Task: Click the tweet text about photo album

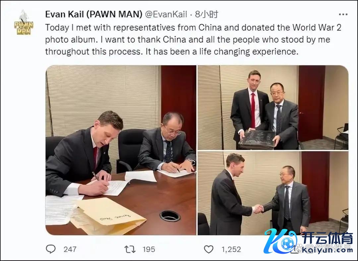Action: pos(193,39)
